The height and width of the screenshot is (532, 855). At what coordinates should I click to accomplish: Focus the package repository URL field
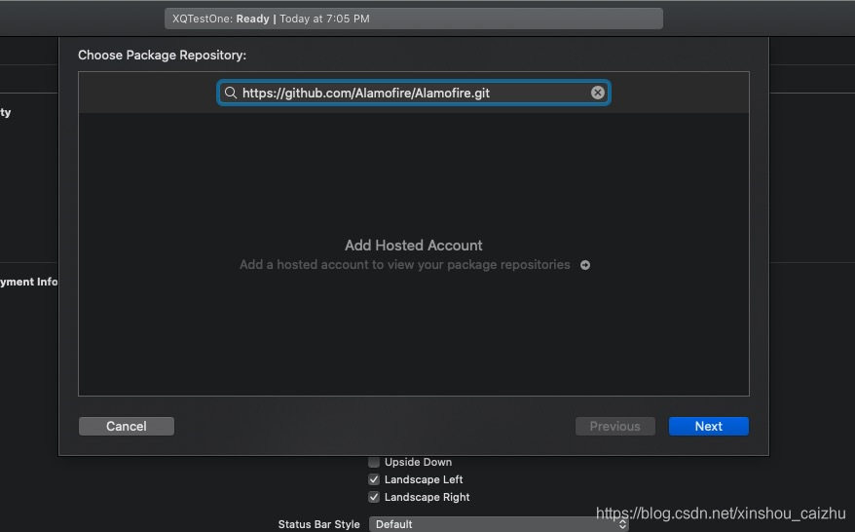pos(413,93)
